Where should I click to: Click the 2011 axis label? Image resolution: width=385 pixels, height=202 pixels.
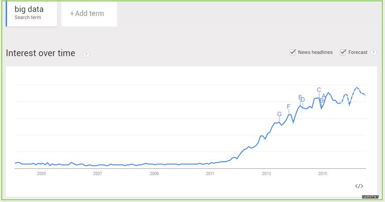(x=210, y=174)
